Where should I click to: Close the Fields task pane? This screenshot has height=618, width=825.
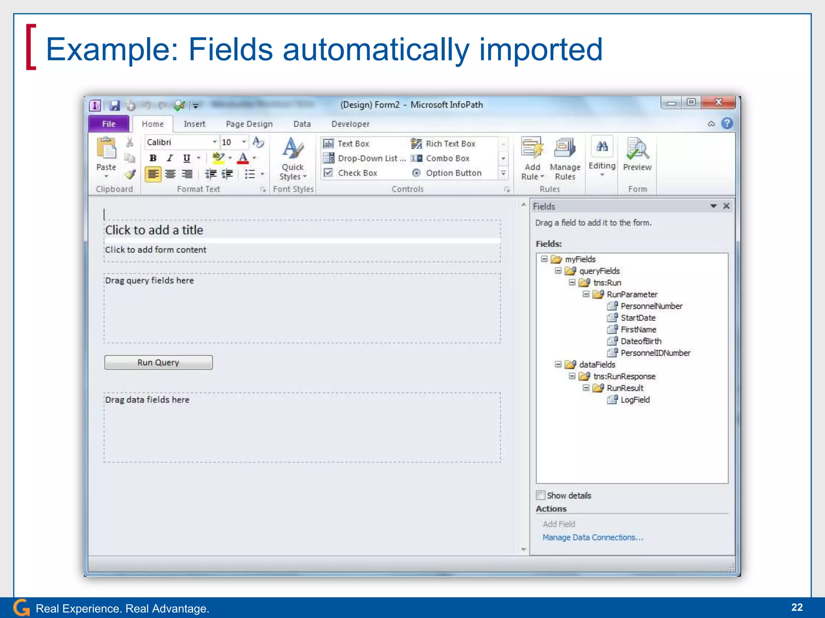726,206
